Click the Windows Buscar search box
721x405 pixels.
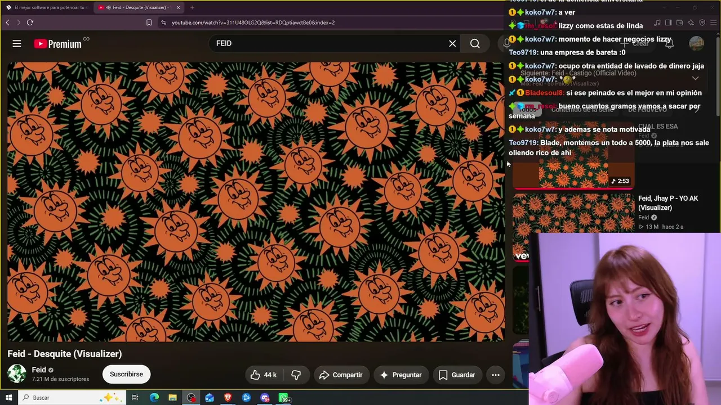click(72, 398)
